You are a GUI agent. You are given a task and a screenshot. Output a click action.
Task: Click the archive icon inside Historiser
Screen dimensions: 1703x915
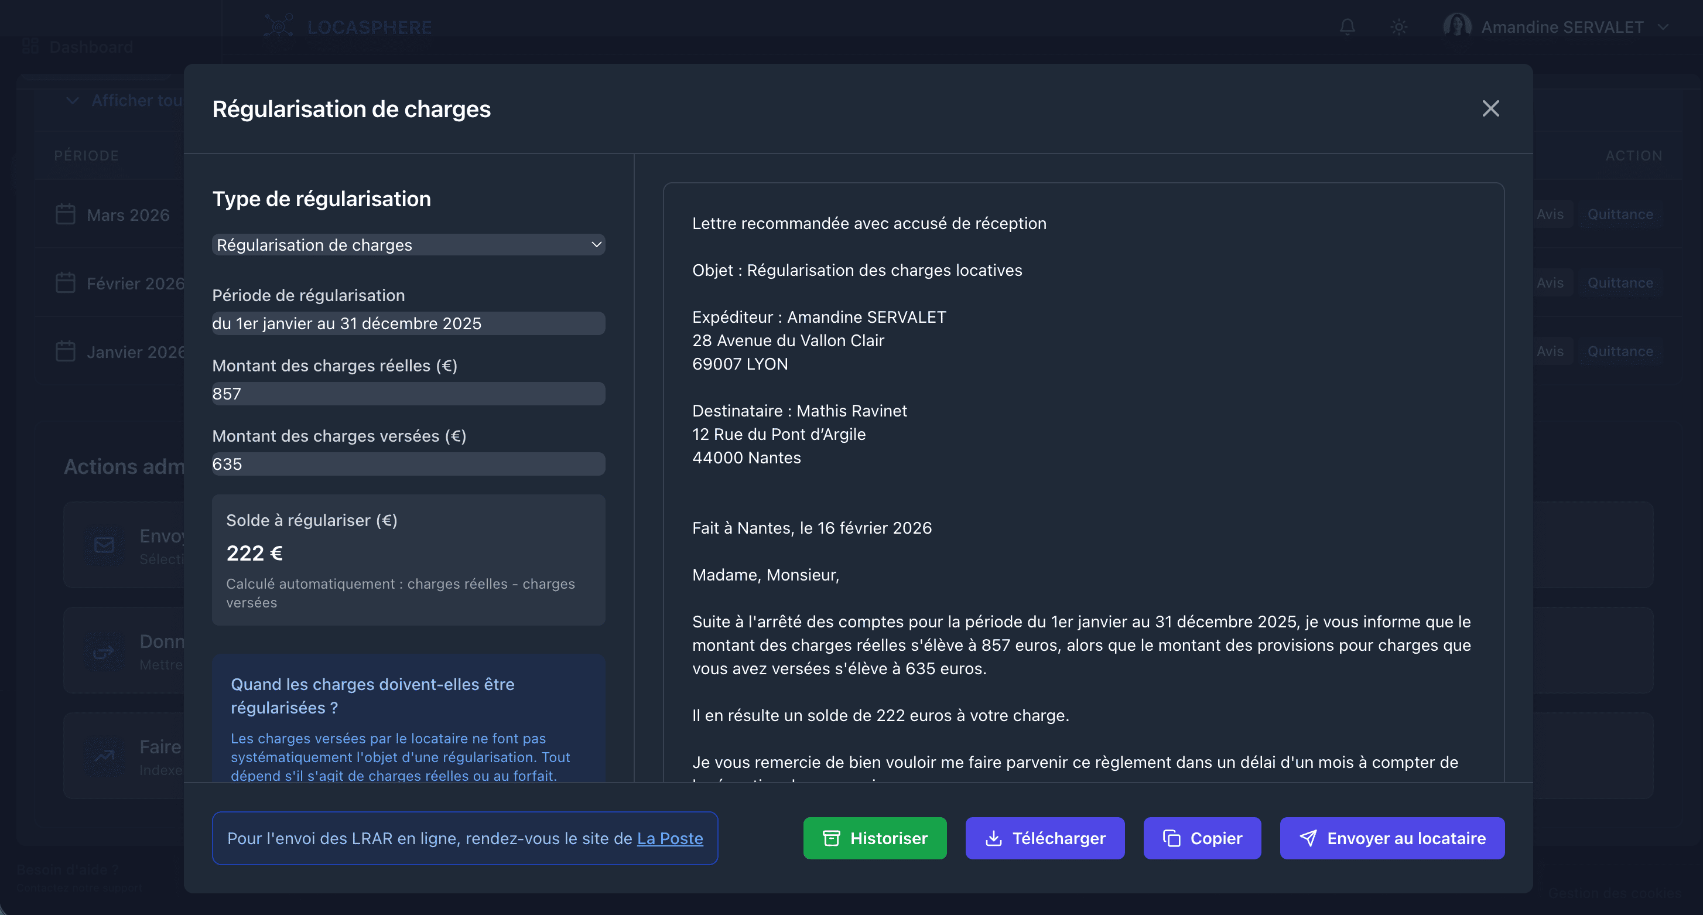click(x=831, y=838)
